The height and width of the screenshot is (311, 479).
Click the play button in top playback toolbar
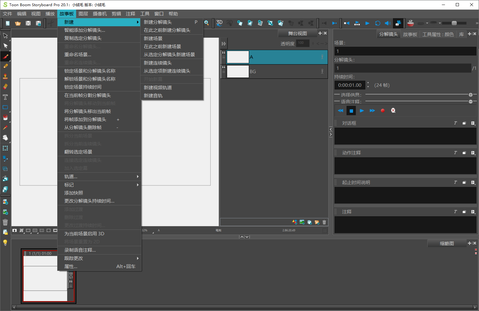pos(367,23)
